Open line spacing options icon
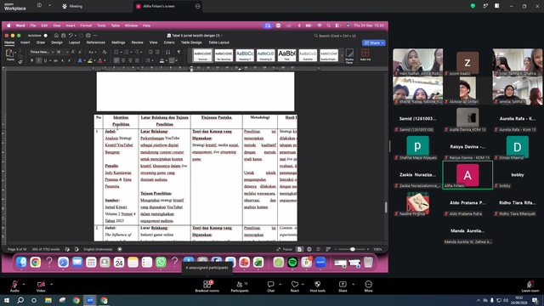The width and height of the screenshot is (544, 306). [x=148, y=60]
